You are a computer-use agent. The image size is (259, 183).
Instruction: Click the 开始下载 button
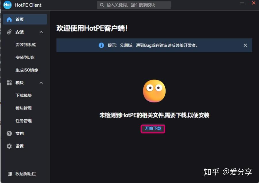(x=153, y=129)
